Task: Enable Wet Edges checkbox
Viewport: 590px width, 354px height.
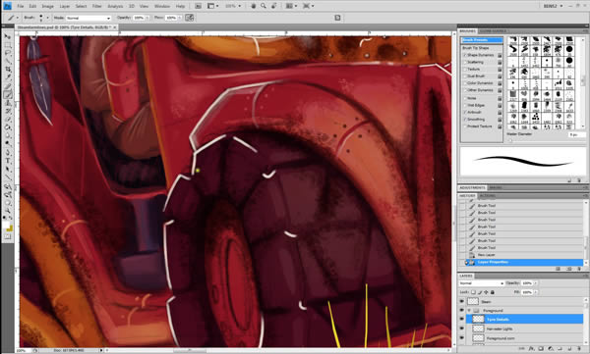Action: (465, 105)
